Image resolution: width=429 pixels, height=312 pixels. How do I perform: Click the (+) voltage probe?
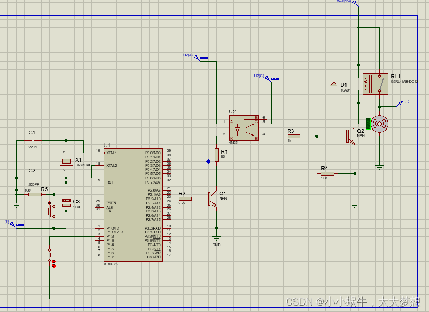coord(400,103)
